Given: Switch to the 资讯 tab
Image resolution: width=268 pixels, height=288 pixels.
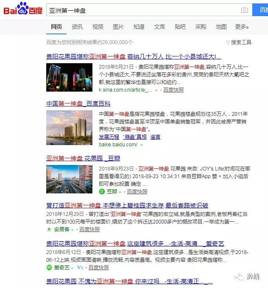Looking at the screenshot, I should coord(77,27).
